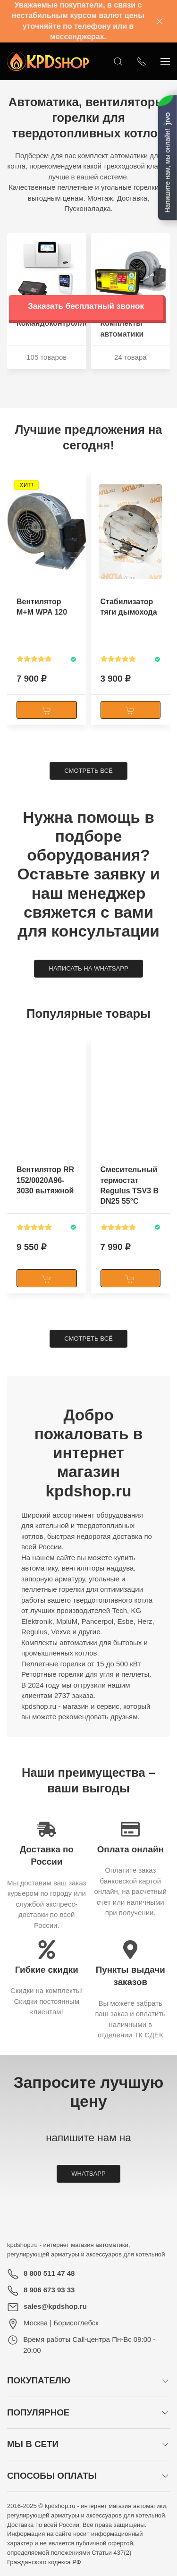Screen dimensions: 177x2576
Task: Add Вентилятор RR 152 to cart
Action: click(x=46, y=1278)
